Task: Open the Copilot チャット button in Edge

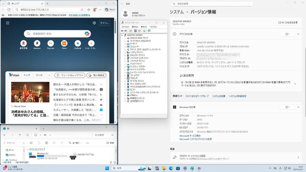Action: coord(110,10)
